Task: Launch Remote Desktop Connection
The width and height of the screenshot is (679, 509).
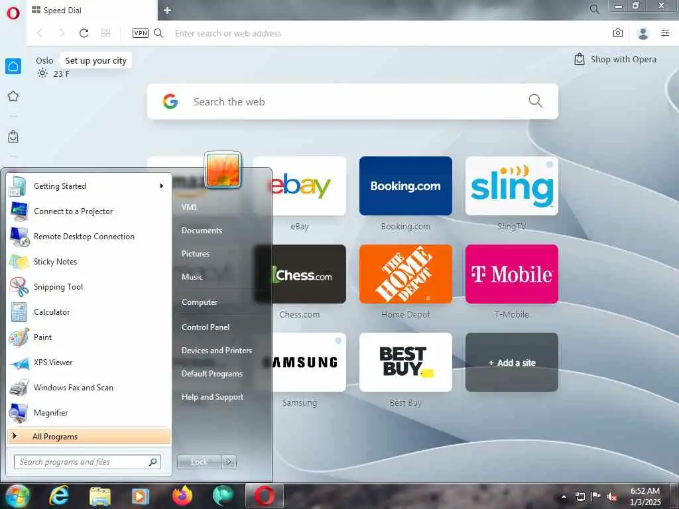Action: pyautogui.click(x=89, y=237)
